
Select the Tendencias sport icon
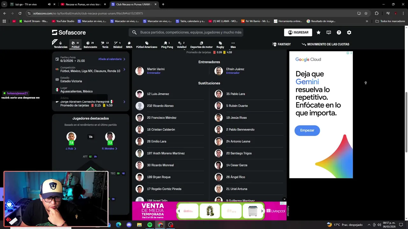(61, 45)
